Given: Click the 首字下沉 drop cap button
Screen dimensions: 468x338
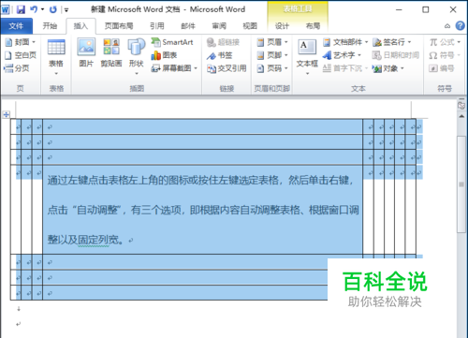Looking at the screenshot, I should click(x=345, y=68).
